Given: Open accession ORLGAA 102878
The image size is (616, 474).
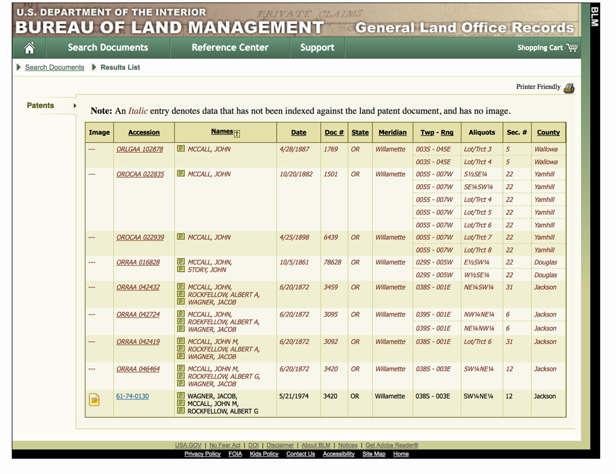Looking at the screenshot, I should [140, 149].
